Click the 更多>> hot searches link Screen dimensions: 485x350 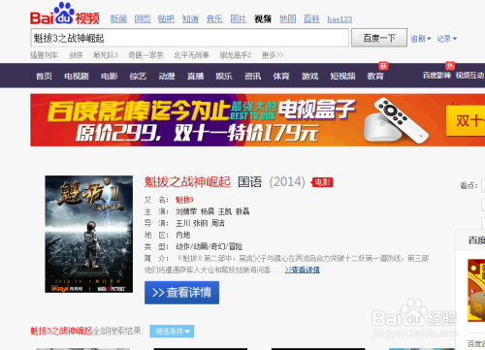(x=273, y=55)
